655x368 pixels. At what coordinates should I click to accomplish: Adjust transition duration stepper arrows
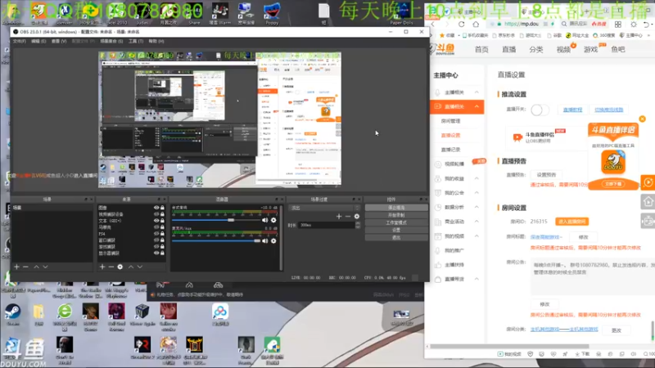pos(358,225)
